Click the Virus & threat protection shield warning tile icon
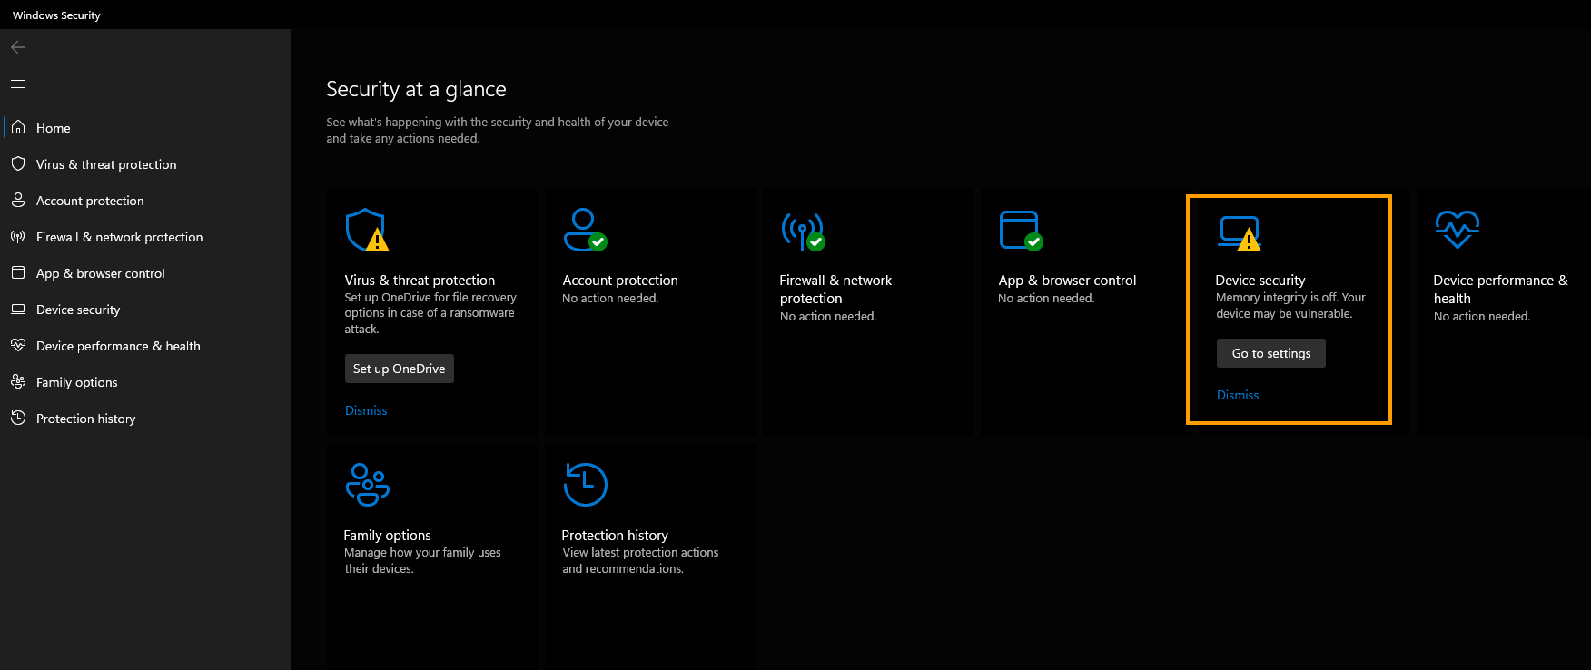 pyautogui.click(x=367, y=230)
